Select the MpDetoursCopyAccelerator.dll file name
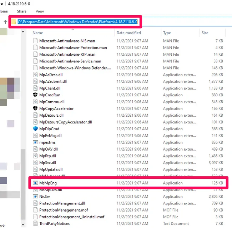Viewport: 232px width, 233px height. point(66,122)
